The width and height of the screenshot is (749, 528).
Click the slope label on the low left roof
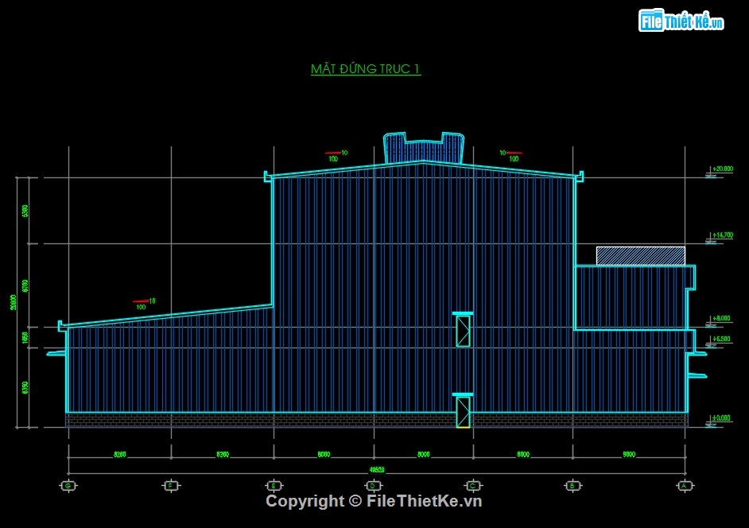[145, 303]
